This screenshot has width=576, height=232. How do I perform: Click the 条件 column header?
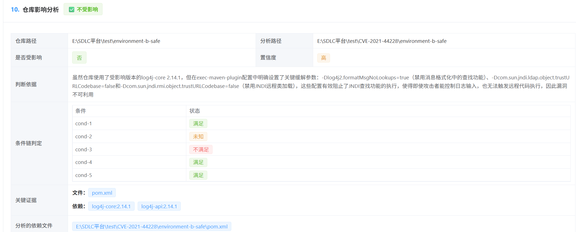pyautogui.click(x=81, y=111)
